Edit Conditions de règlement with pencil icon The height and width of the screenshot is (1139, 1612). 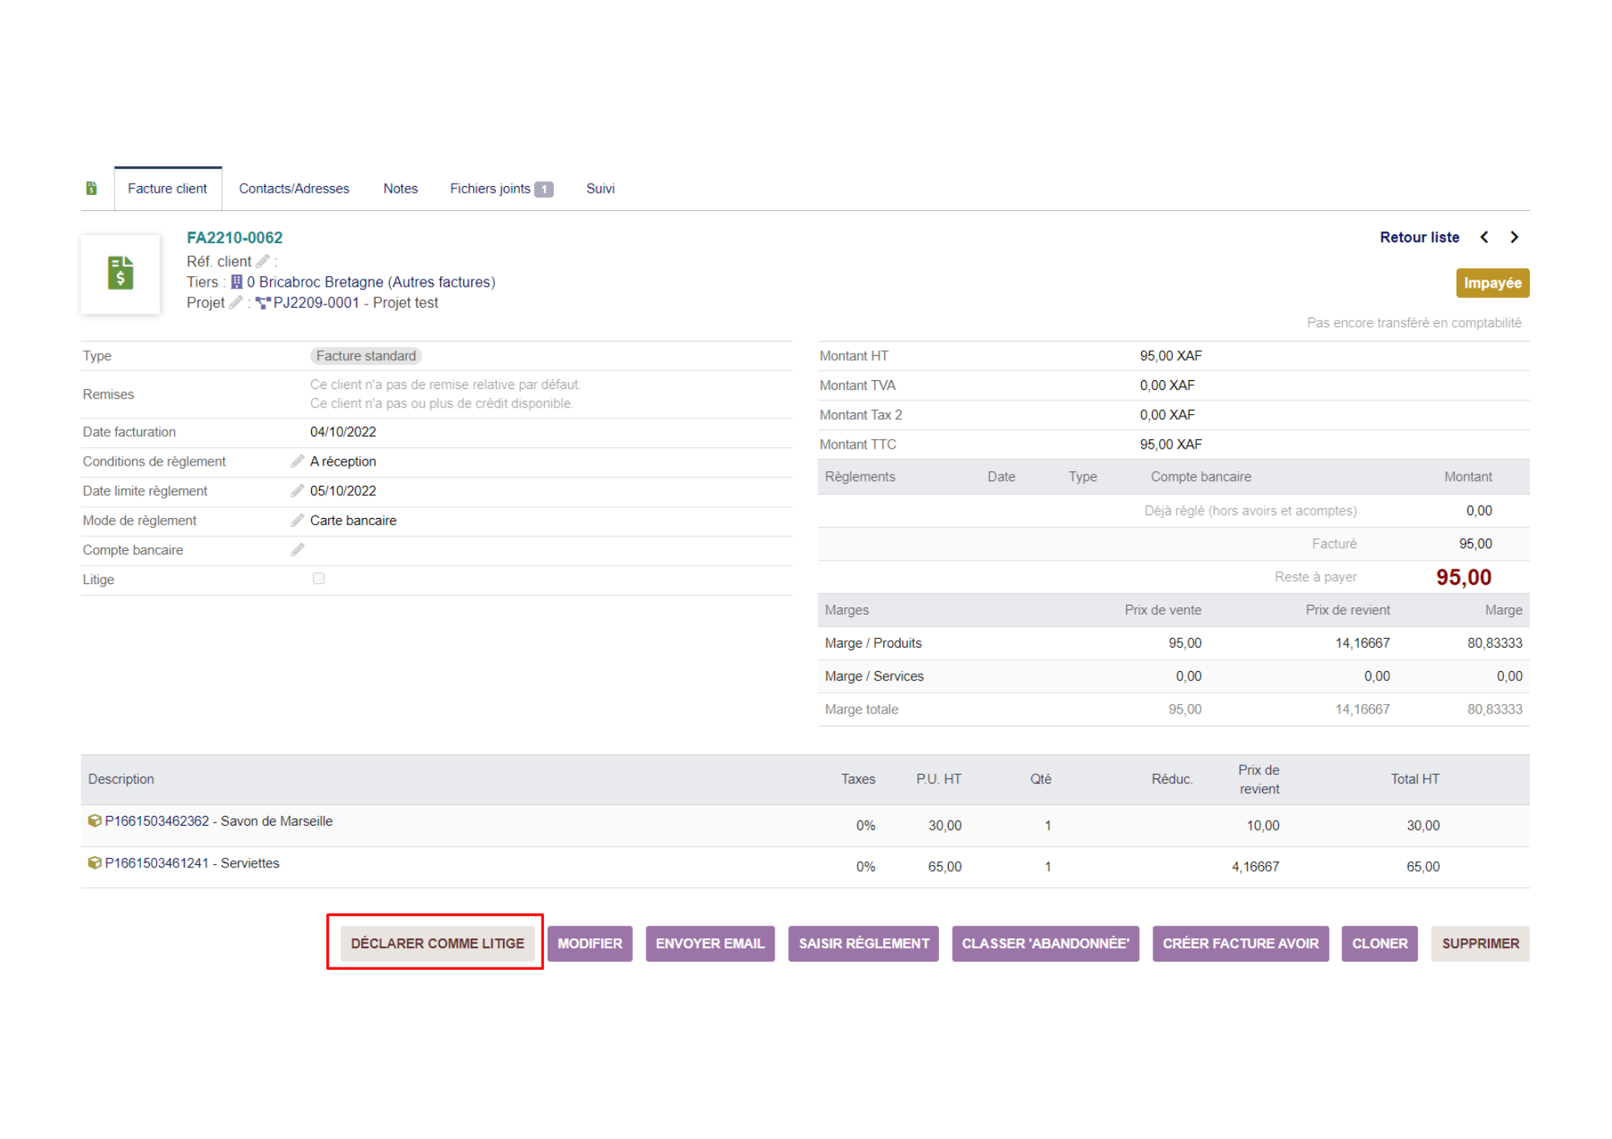[x=297, y=461]
